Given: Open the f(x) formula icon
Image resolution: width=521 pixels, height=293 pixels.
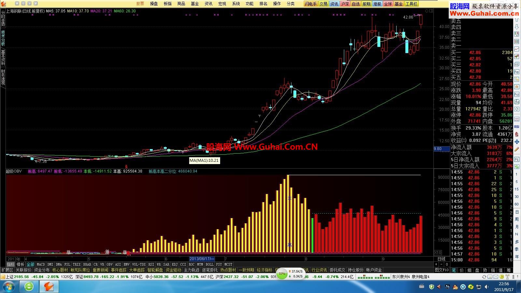Looking at the screenshot, I should (517, 102).
